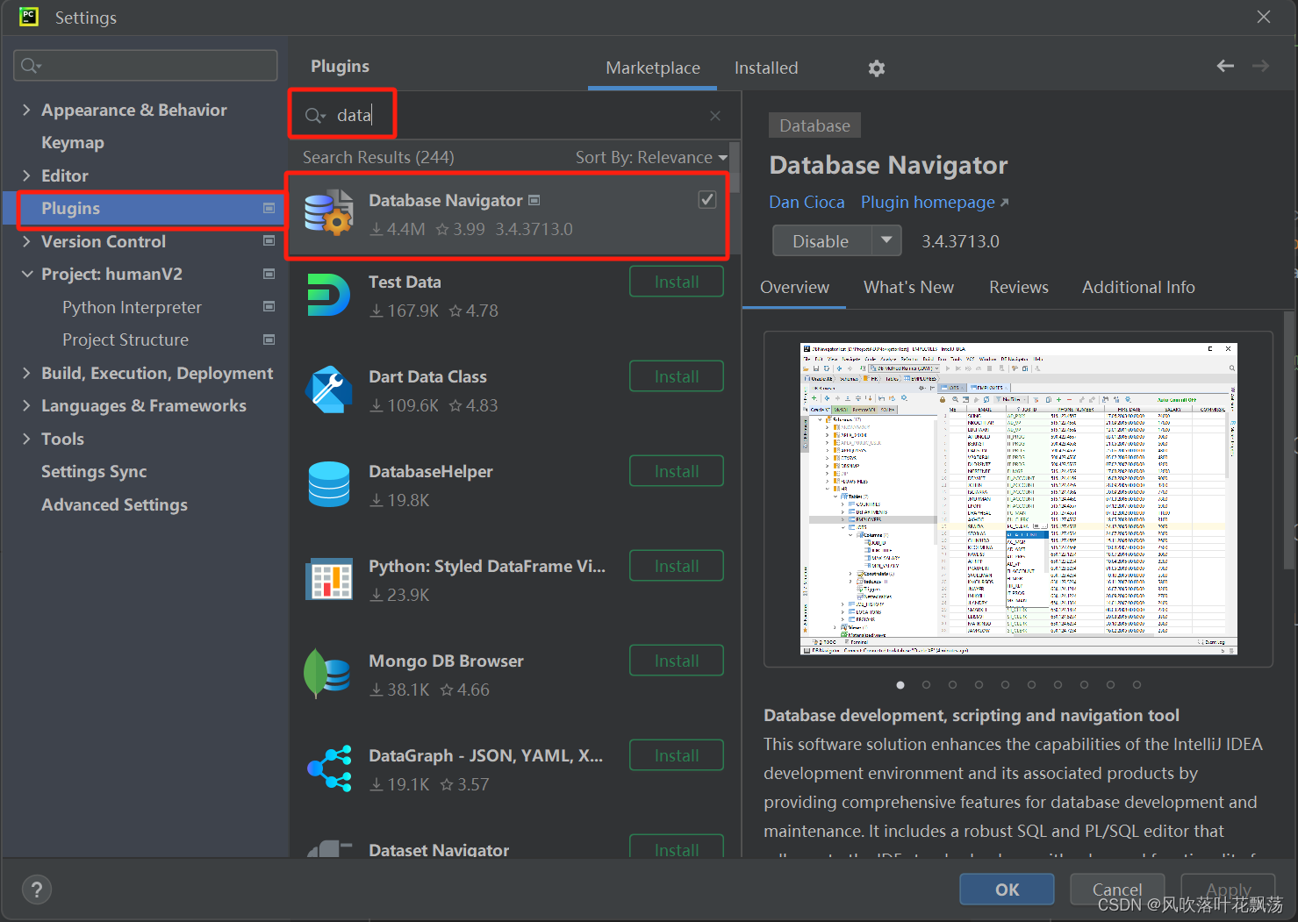Image resolution: width=1298 pixels, height=922 pixels.
Task: Open Advanced Settings page
Action: pos(114,504)
